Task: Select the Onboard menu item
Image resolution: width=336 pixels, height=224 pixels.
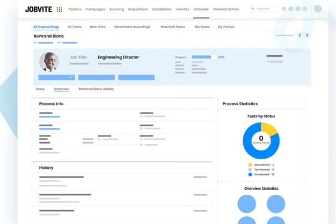Action: (201, 9)
